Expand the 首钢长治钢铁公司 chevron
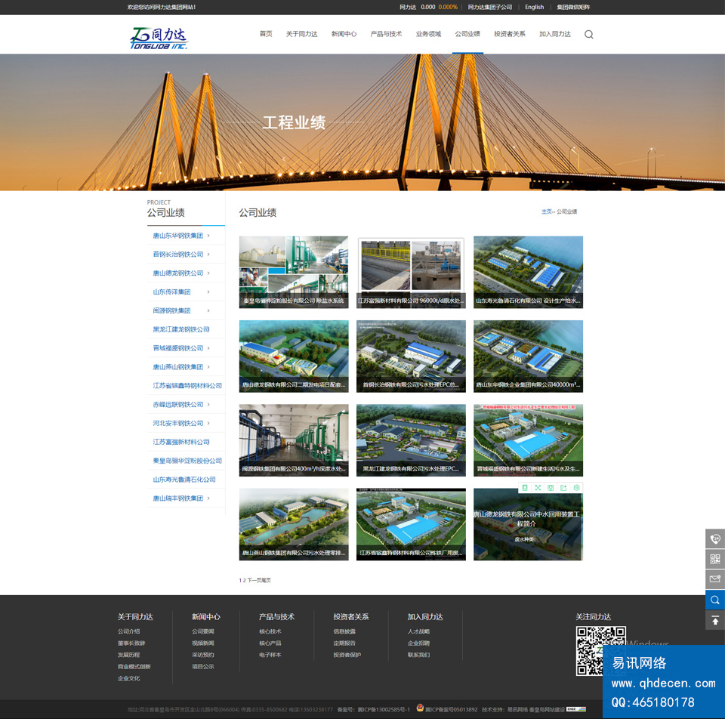 [x=208, y=255]
